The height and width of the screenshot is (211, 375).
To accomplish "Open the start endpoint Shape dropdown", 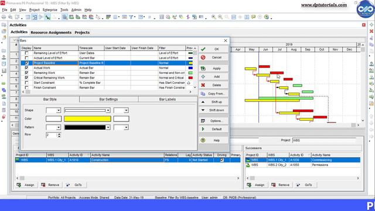I will [x=59, y=110].
